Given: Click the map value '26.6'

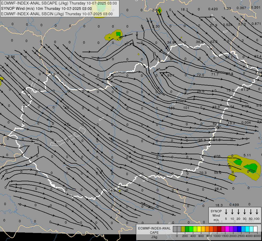Looking at the screenshot, I should (x=200, y=91).
